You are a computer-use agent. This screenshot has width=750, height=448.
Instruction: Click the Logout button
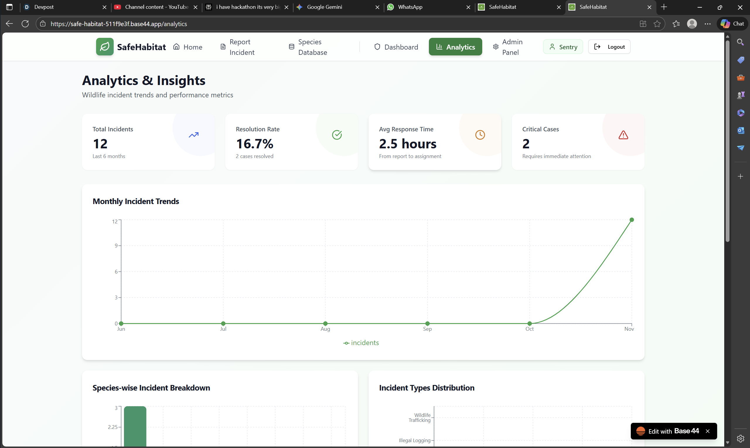609,47
